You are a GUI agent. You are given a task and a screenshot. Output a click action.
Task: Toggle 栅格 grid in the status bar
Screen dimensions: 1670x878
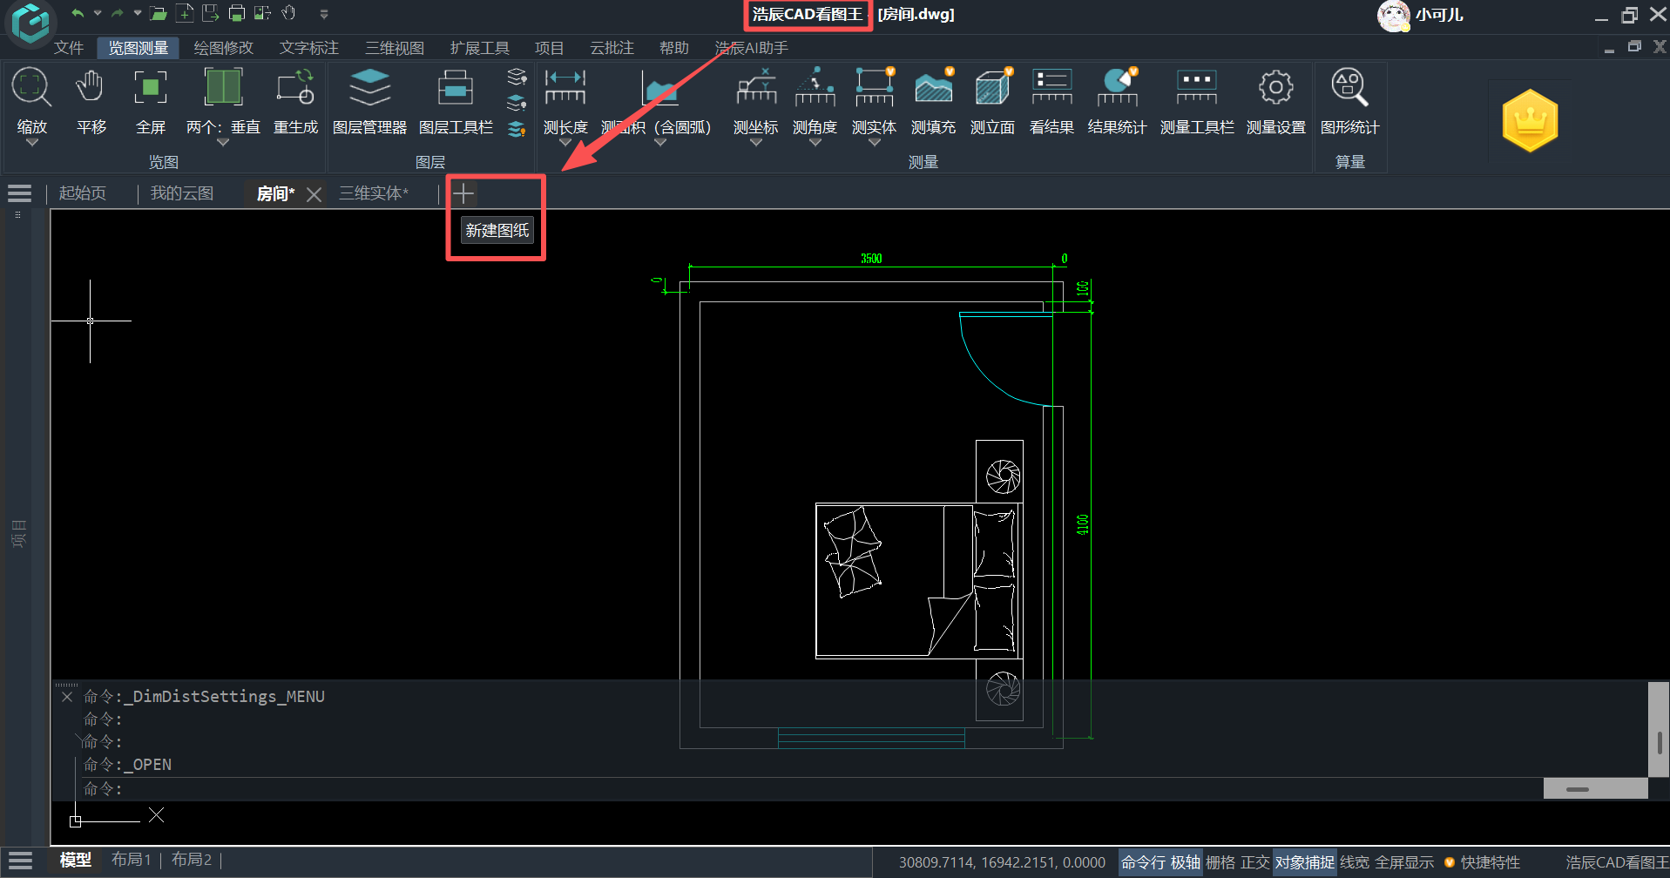1220,862
